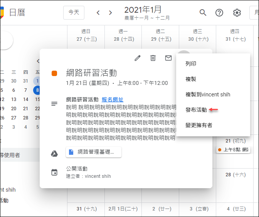Click 31 (十七) Thursday date header

tap(235, 39)
